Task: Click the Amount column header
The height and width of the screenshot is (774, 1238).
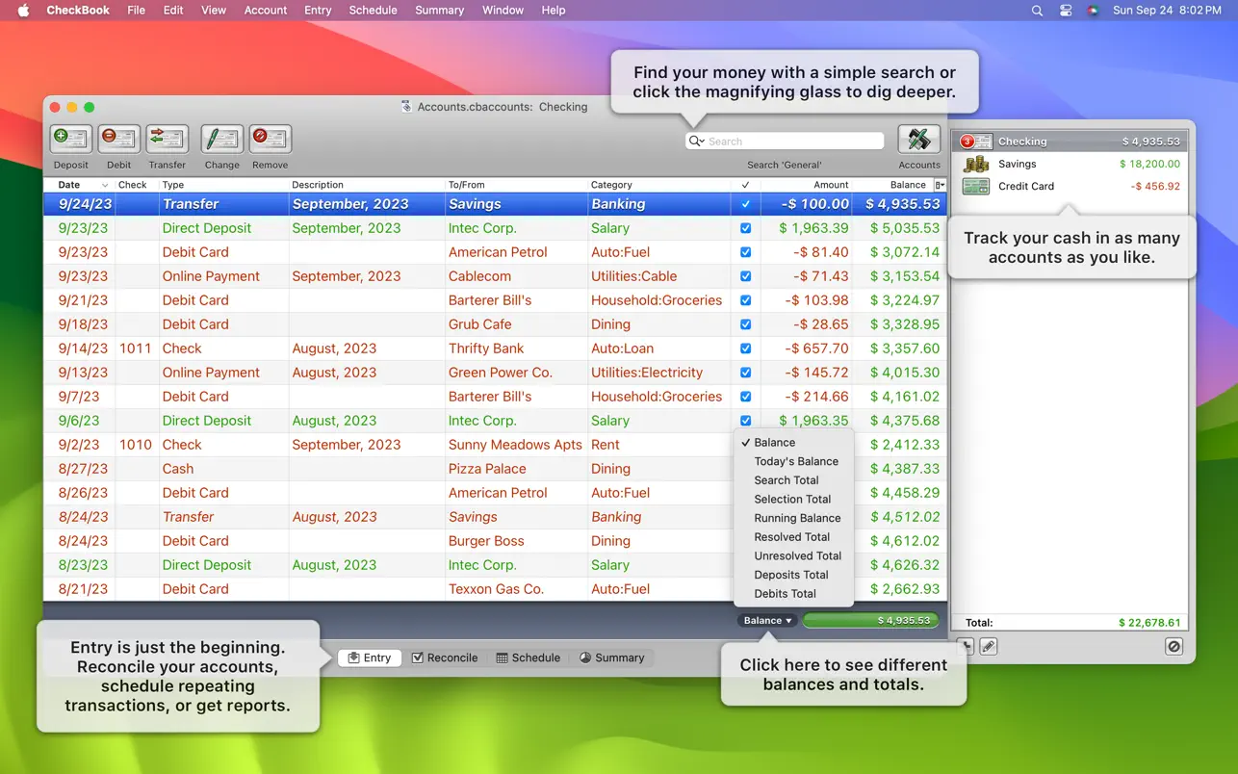Action: (x=807, y=185)
